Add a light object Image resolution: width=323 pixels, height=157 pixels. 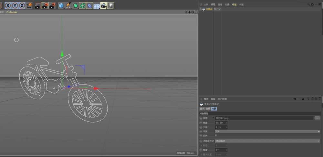click(110, 5)
